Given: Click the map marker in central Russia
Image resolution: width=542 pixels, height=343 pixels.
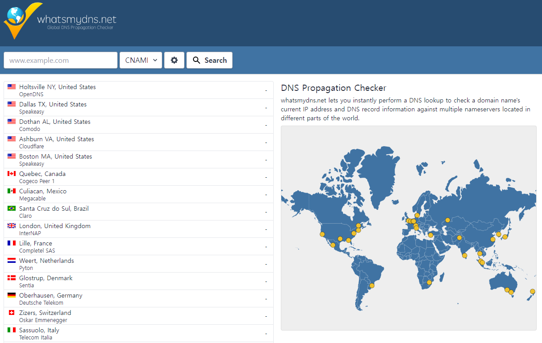Looking at the screenshot, I should point(448,220).
